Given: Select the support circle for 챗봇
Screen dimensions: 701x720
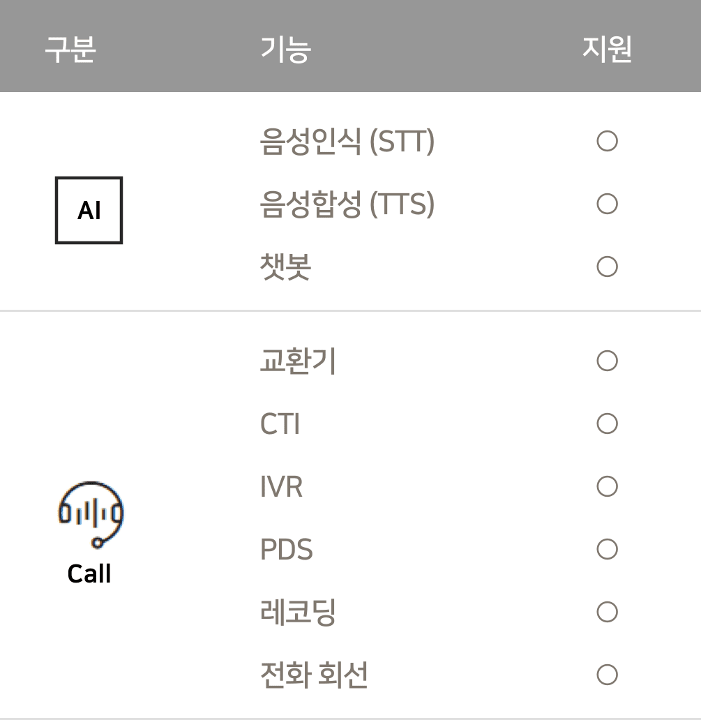Looking at the screenshot, I should (x=607, y=267).
